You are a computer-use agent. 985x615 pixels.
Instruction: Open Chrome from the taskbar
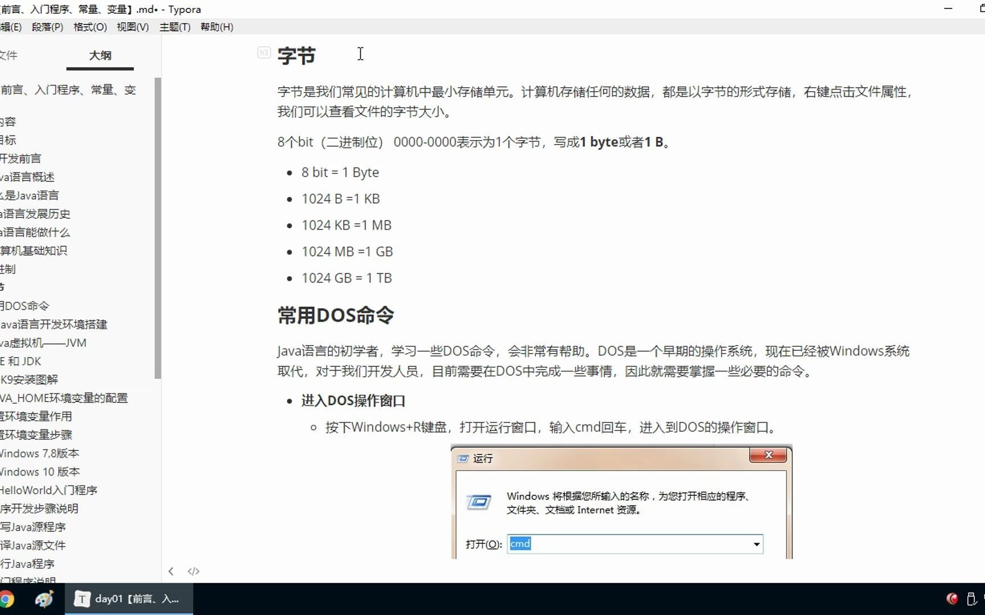(7, 599)
